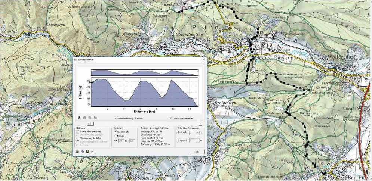The height and width of the screenshot is (181, 372).
Task: Click inside the Startpunkt height input field
Action: pos(192,132)
